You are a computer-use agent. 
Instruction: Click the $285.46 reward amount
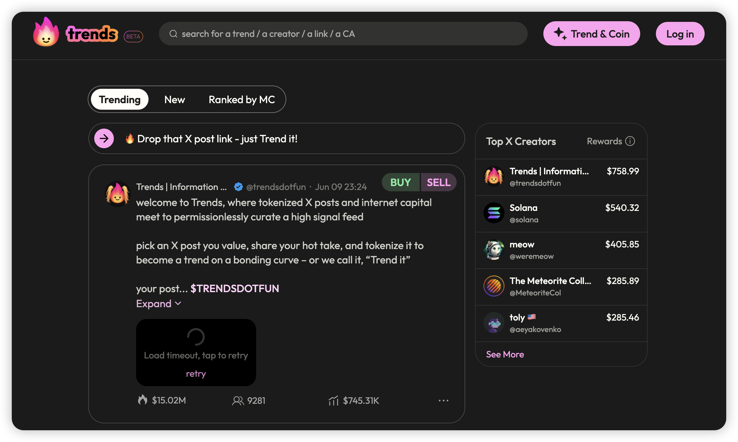pyautogui.click(x=623, y=317)
